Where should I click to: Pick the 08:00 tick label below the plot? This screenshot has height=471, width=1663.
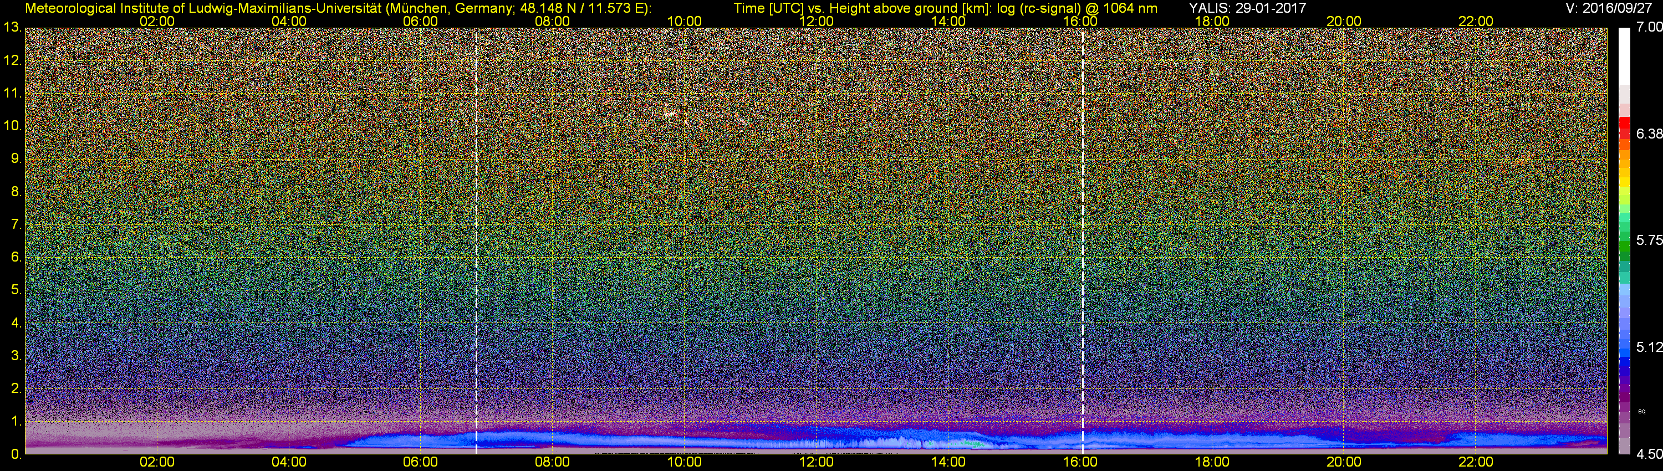pyautogui.click(x=553, y=463)
